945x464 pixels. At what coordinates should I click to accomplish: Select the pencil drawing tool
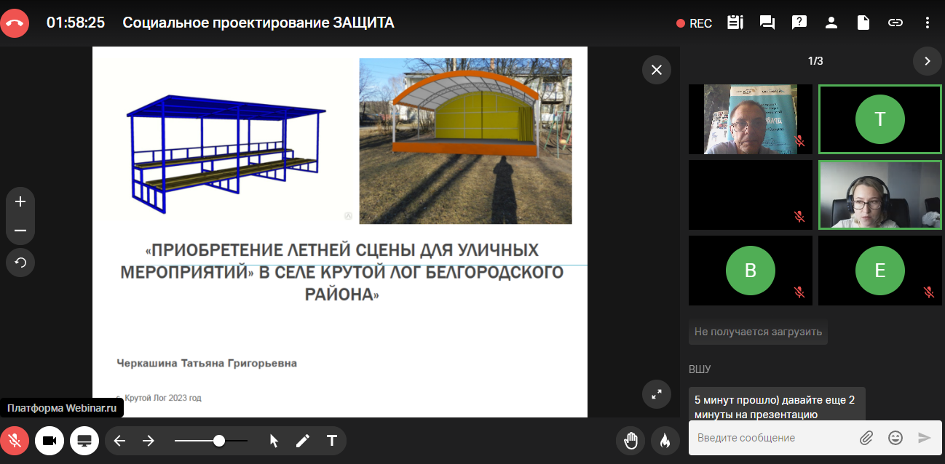[302, 441]
